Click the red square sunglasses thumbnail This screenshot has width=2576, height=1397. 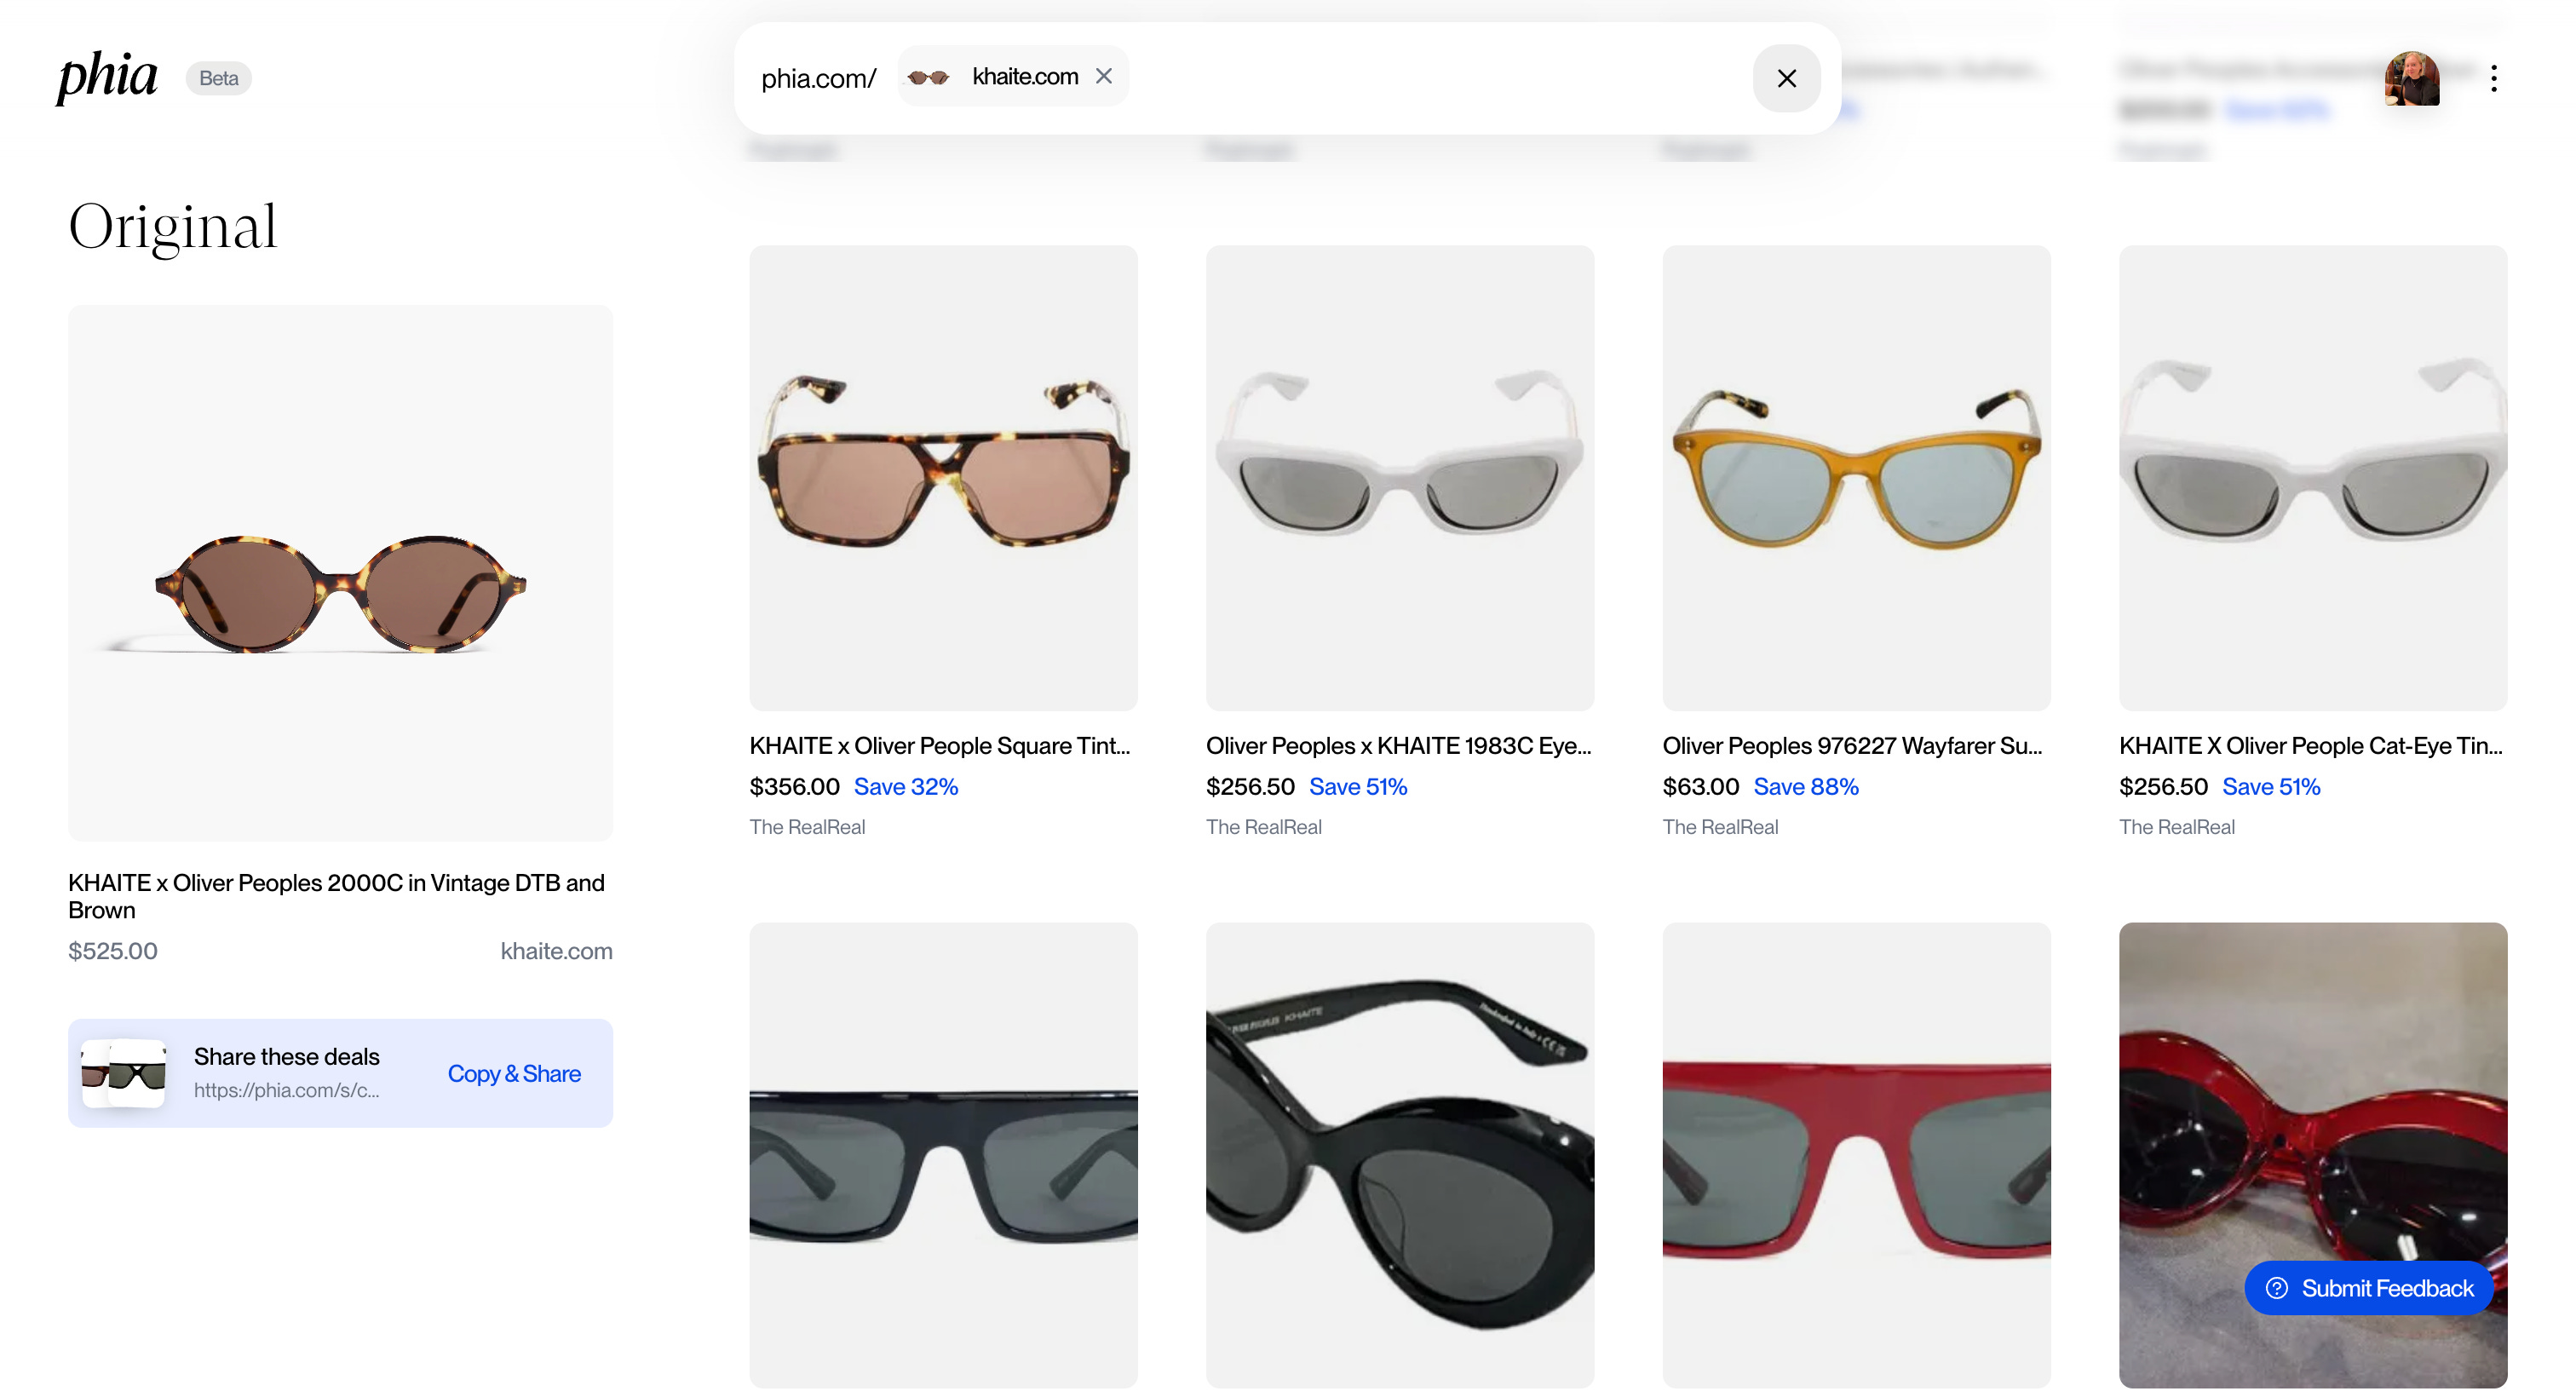point(1855,1154)
